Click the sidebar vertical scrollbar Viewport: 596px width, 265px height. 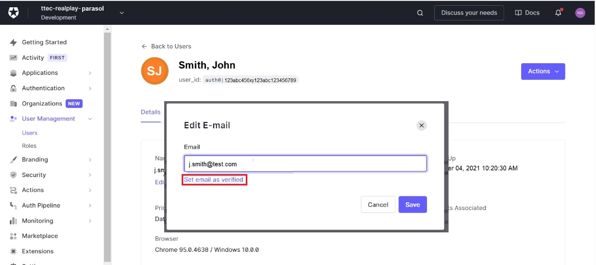click(x=107, y=146)
